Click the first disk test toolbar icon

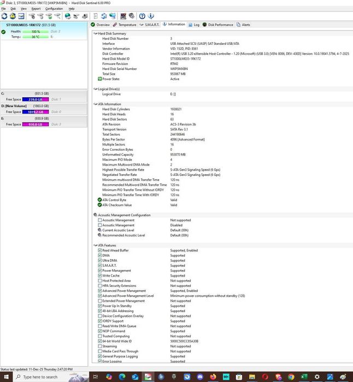tap(32, 16)
